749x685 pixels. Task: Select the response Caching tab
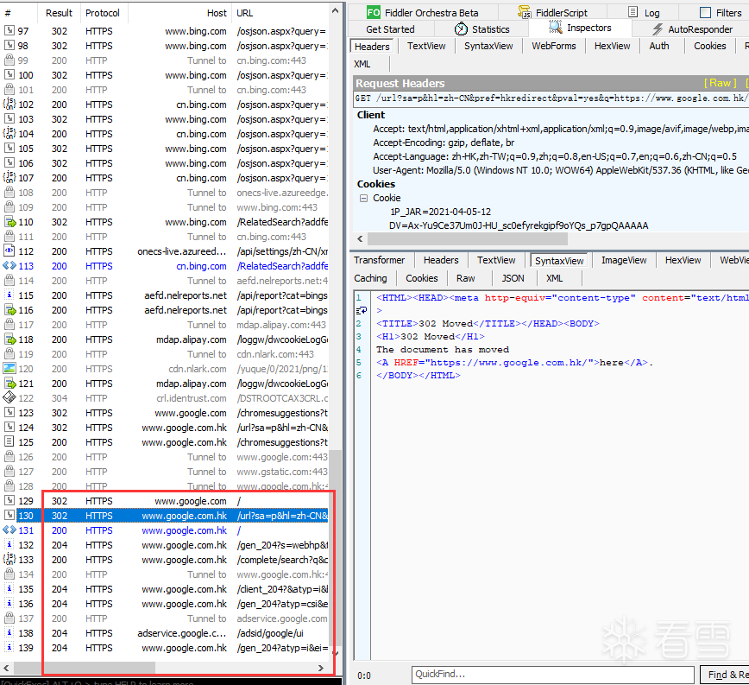click(x=370, y=278)
